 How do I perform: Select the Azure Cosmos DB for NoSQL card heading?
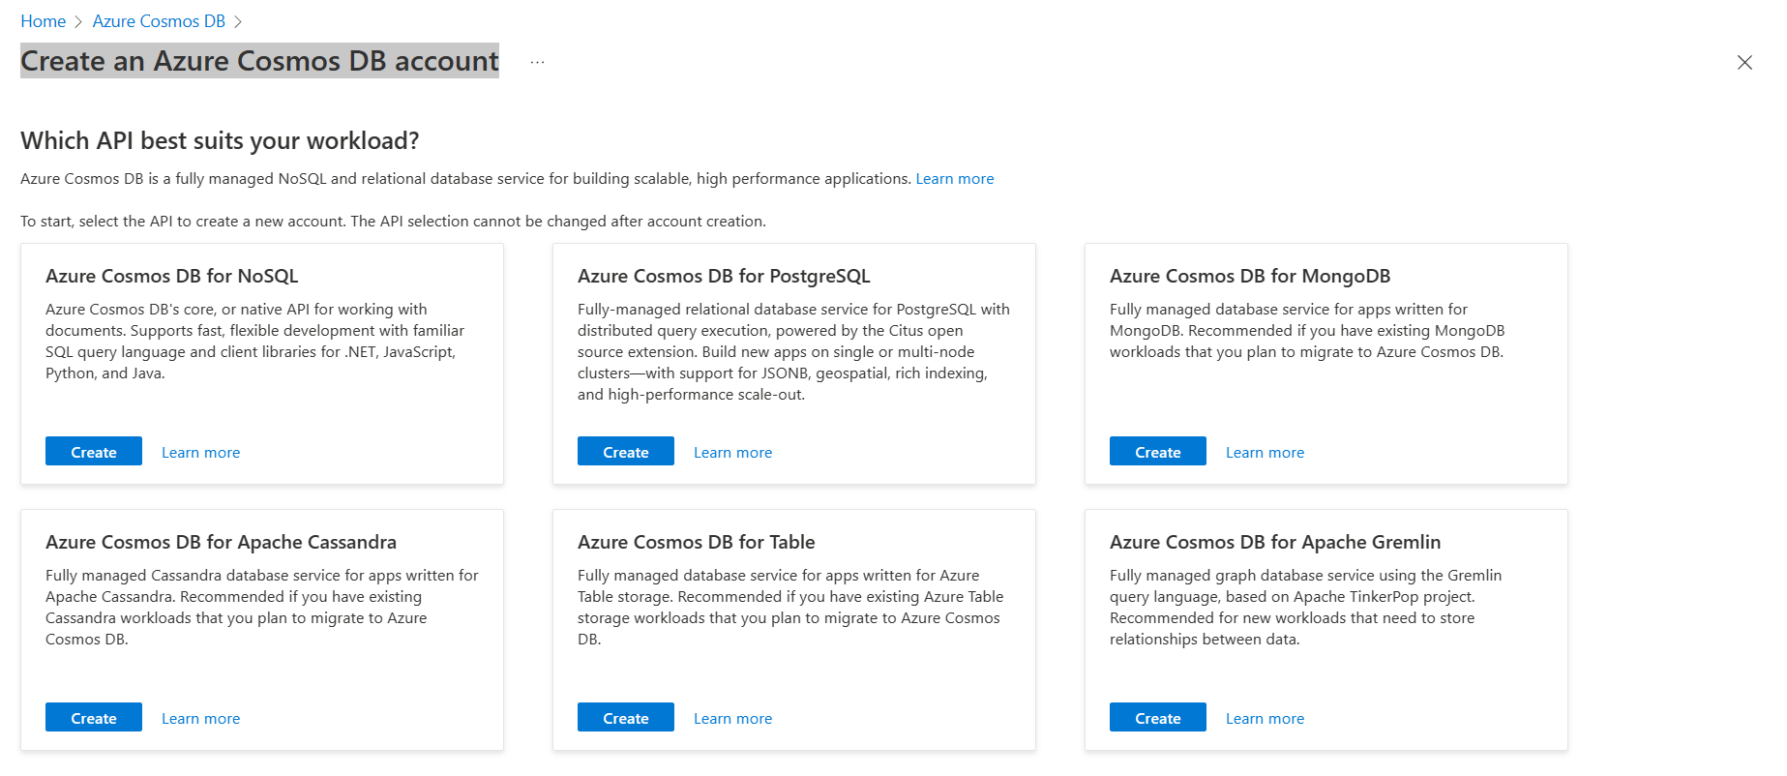tap(171, 277)
